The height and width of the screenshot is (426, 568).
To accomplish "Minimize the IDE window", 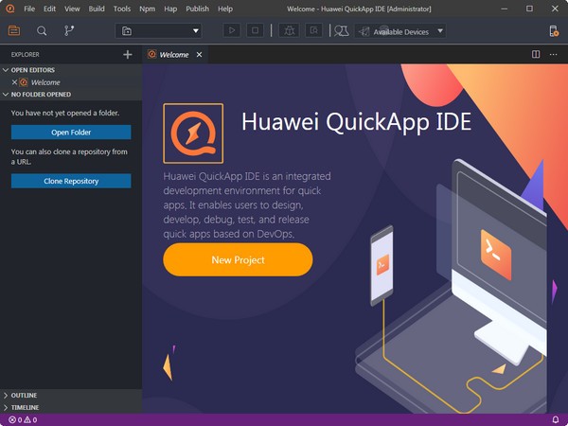I will tap(505, 9).
